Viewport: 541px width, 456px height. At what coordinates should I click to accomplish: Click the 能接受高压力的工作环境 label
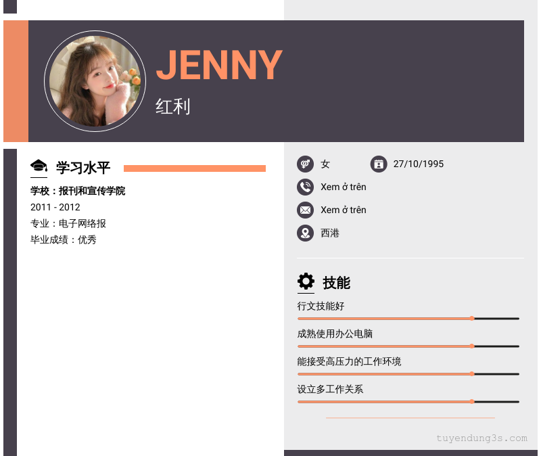[x=349, y=361]
